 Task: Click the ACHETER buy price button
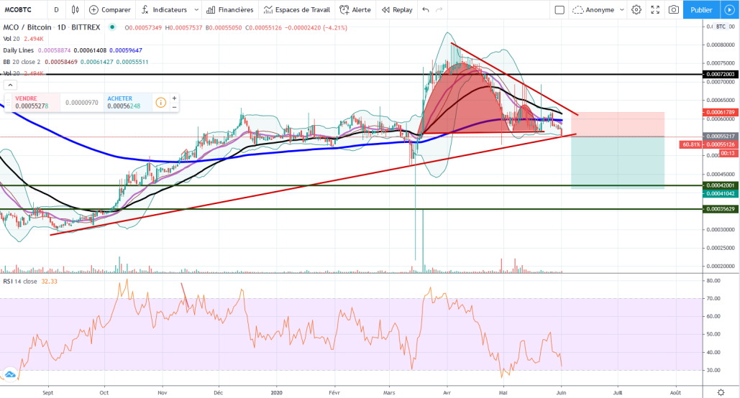pyautogui.click(x=128, y=102)
